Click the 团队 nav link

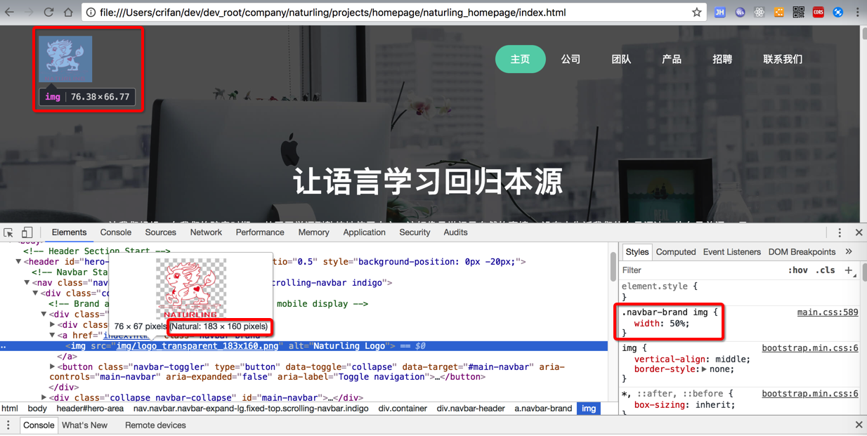coord(621,59)
